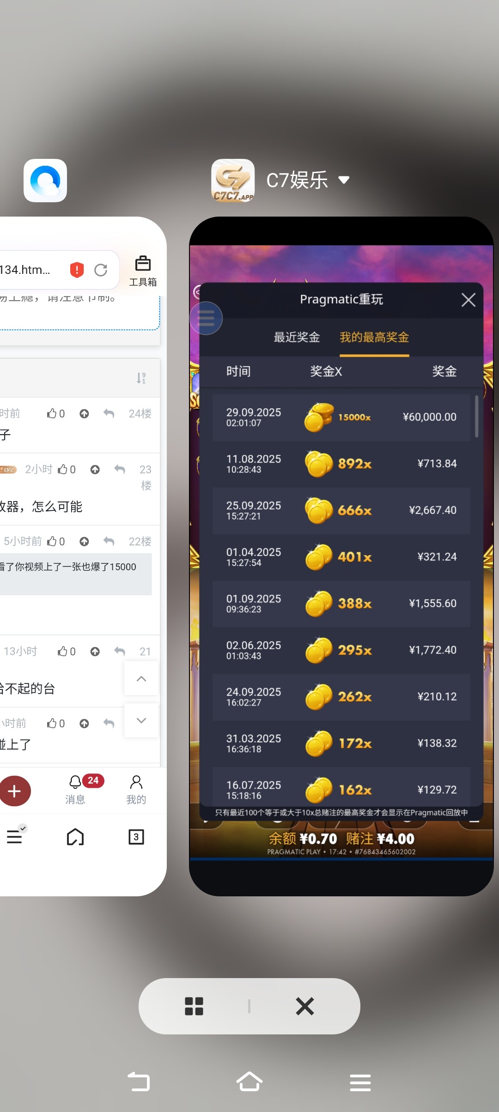Screen dimensions: 499x1112
Task: Open 消息 notifications with 24 badge
Action: (75, 790)
